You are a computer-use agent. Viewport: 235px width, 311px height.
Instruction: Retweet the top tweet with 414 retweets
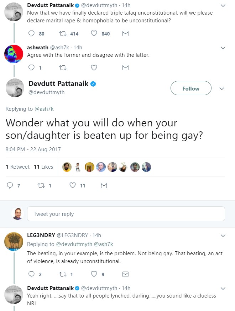[x=63, y=34]
